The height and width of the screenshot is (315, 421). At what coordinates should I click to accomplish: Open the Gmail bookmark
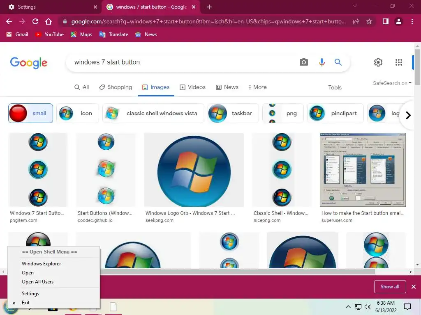pos(17,34)
